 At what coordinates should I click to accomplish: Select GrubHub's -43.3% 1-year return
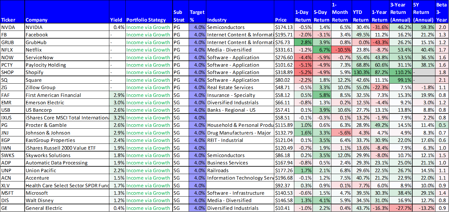pos(380,42)
